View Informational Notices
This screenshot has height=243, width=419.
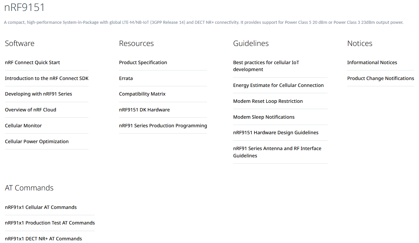point(372,62)
